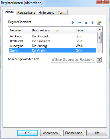Screen dimensions: 110x139
Task: Cancel with the Abbrechen button
Action: point(50,133)
